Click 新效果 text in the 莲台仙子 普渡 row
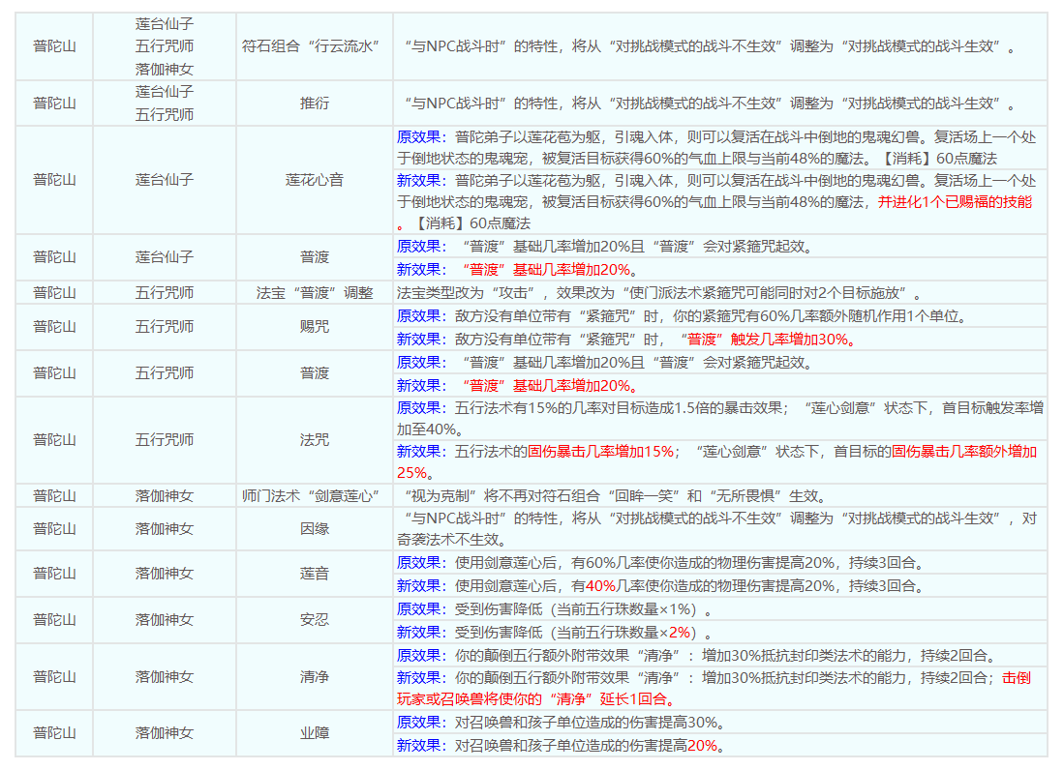 pyautogui.click(x=518, y=270)
